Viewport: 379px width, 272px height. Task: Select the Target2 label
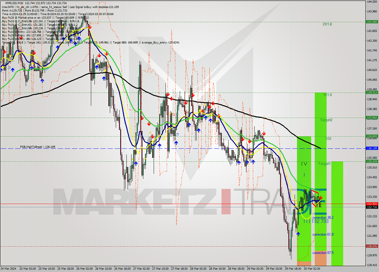pyautogui.click(x=326, y=120)
